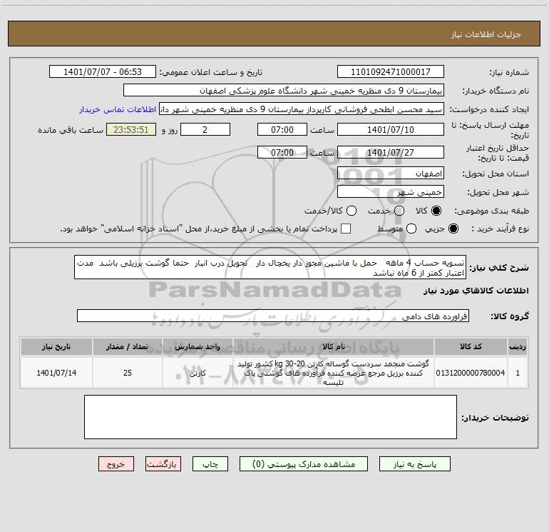
Task: Click the نوع فرآیند خرید label
Action: (x=500, y=229)
